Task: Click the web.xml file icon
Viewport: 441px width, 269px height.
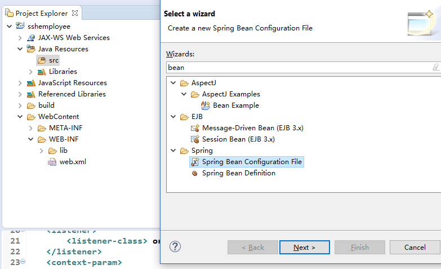Action: pos(52,162)
